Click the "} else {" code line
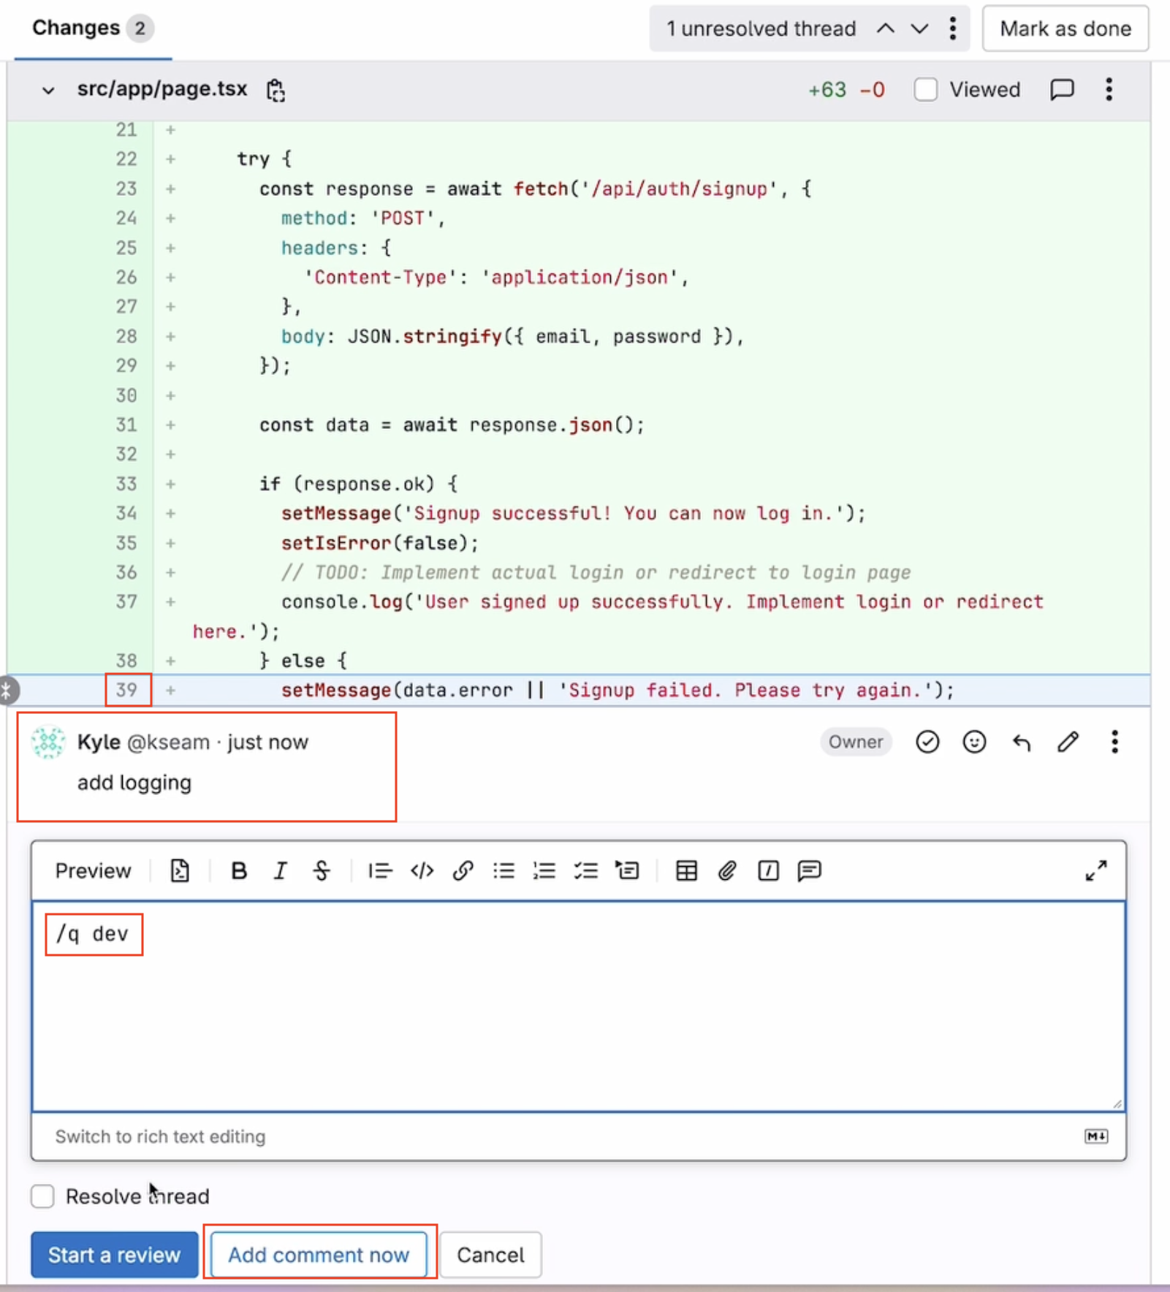 [x=303, y=661]
